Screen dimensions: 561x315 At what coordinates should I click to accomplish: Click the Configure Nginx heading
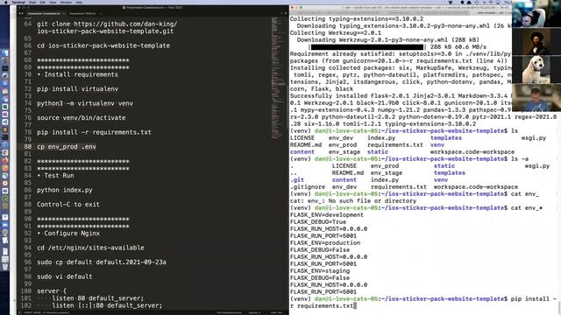(x=68, y=234)
